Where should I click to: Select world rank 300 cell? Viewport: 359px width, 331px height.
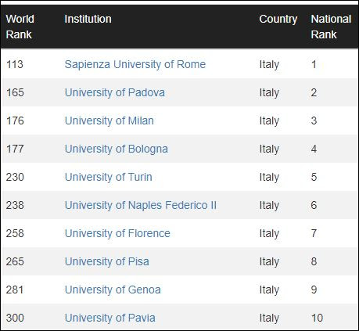click(x=15, y=318)
